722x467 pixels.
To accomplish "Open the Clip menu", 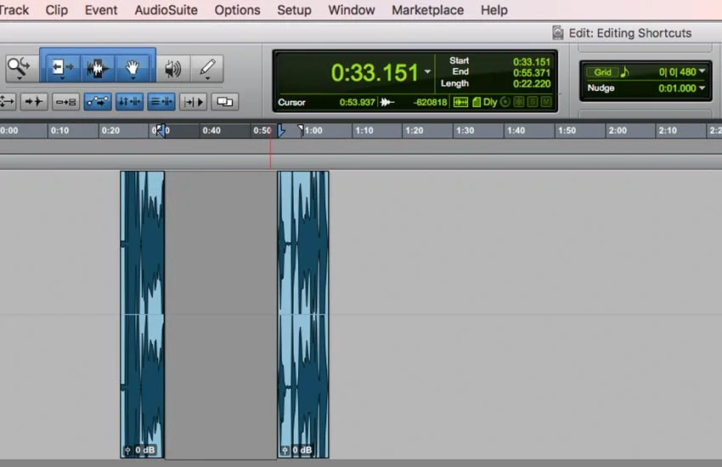I will tap(57, 9).
